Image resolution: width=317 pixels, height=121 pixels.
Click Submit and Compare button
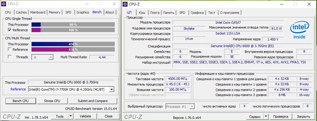tap(93, 101)
